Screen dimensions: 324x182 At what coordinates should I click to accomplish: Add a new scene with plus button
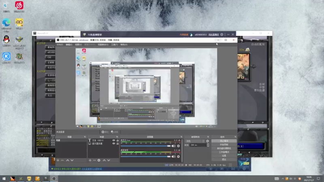pyautogui.click(x=58, y=160)
